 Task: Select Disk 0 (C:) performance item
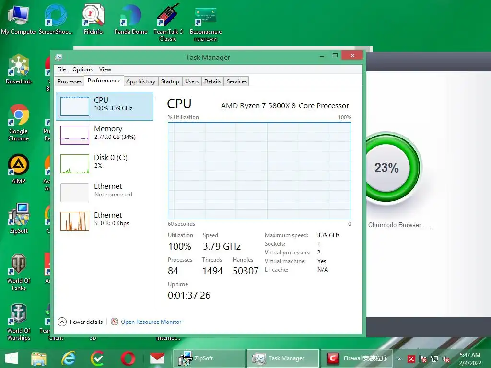pyautogui.click(x=105, y=164)
